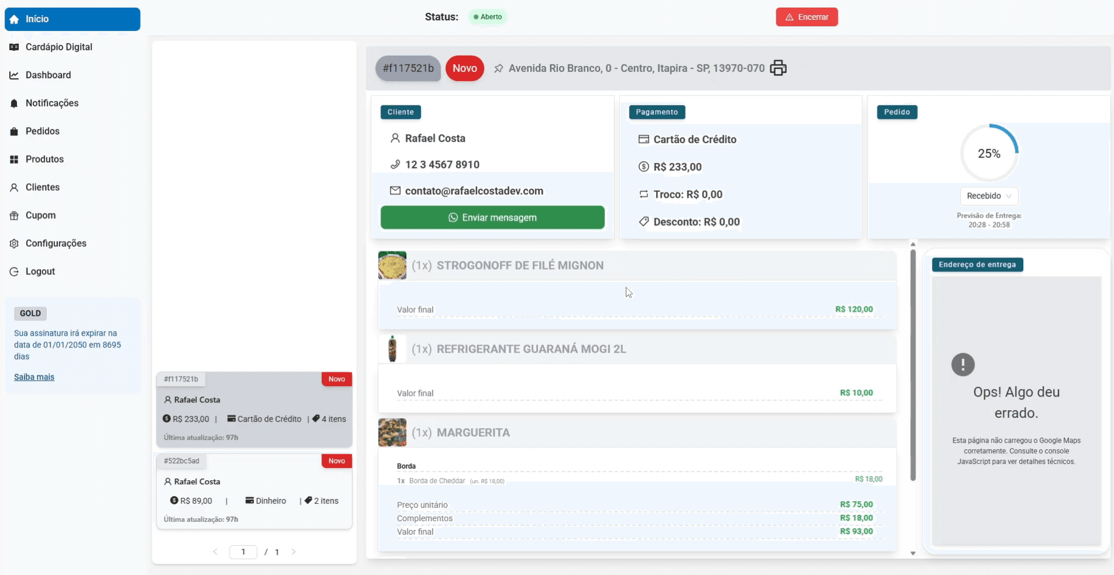The image size is (1114, 575).
Task: Navigate to the Clientes section
Action: [42, 188]
